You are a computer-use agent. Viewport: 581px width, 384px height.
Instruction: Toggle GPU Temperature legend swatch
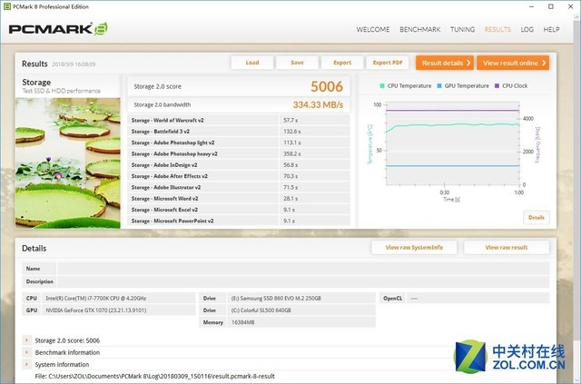440,85
